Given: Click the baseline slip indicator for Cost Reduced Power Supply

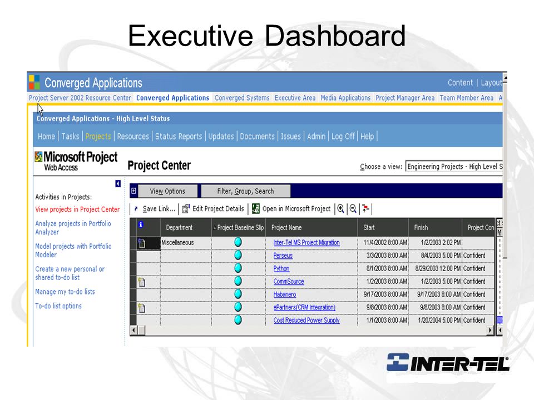Looking at the screenshot, I should click(238, 320).
